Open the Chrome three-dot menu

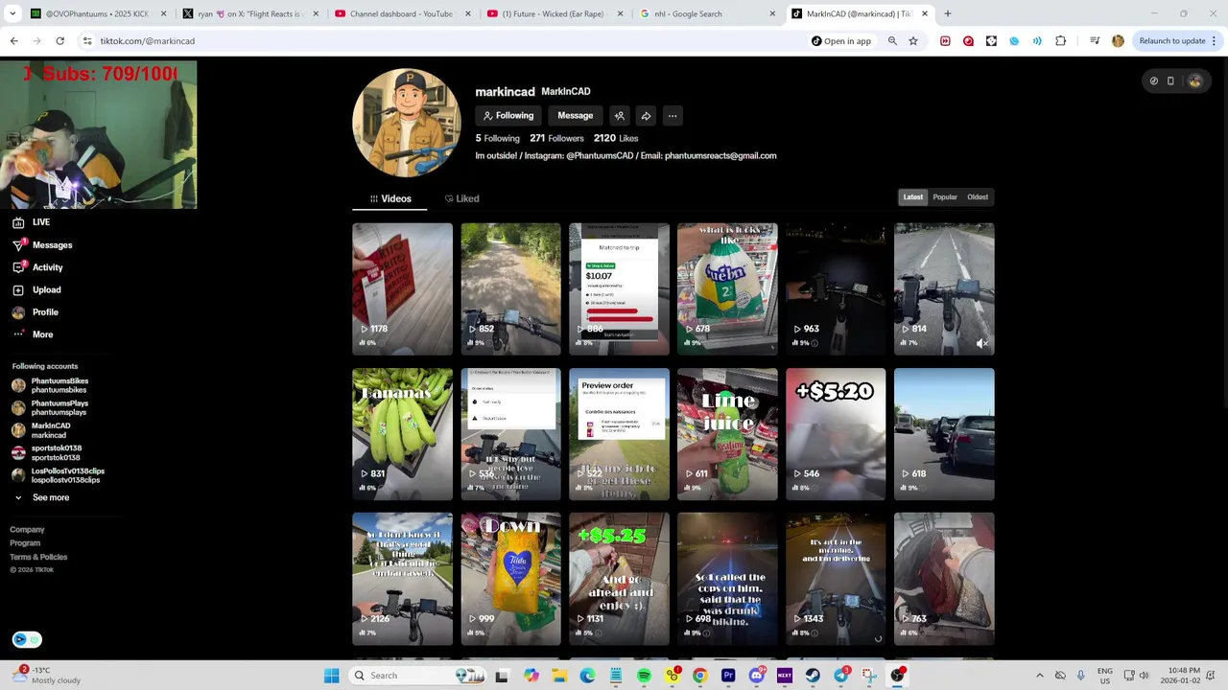pos(1214,41)
